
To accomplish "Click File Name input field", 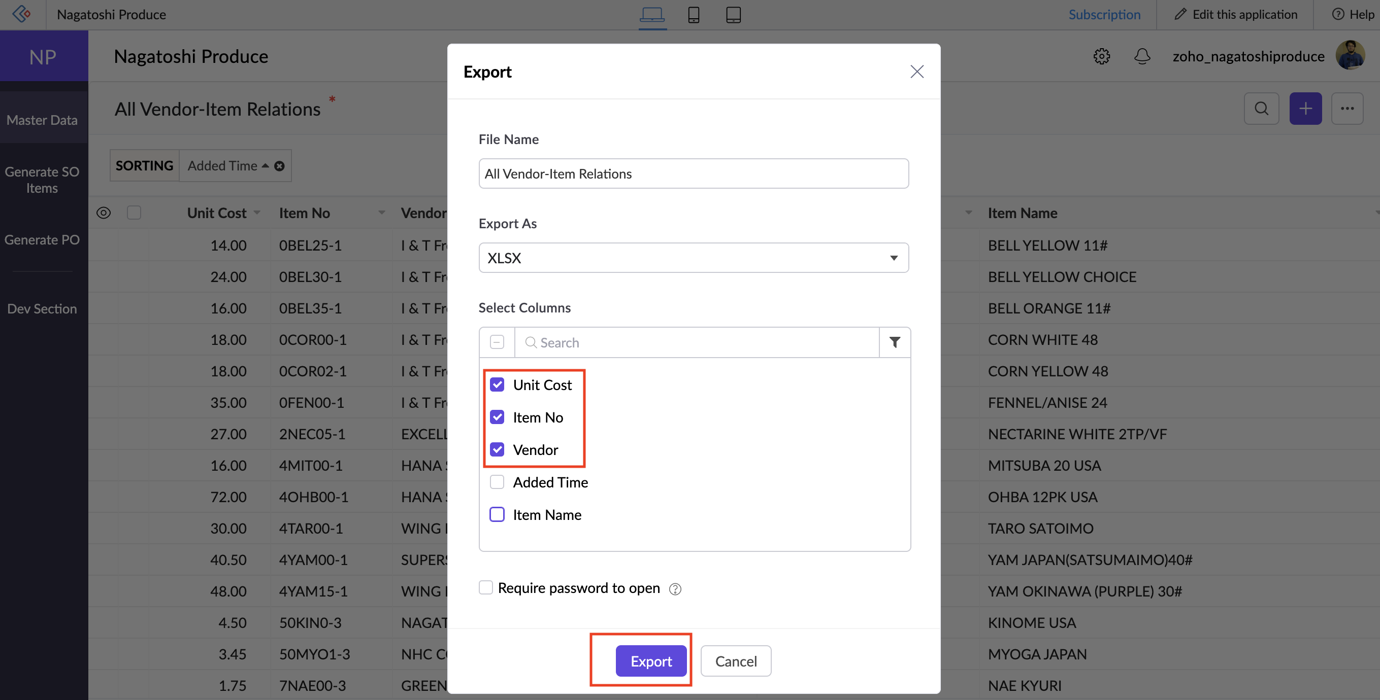I will pyautogui.click(x=693, y=173).
